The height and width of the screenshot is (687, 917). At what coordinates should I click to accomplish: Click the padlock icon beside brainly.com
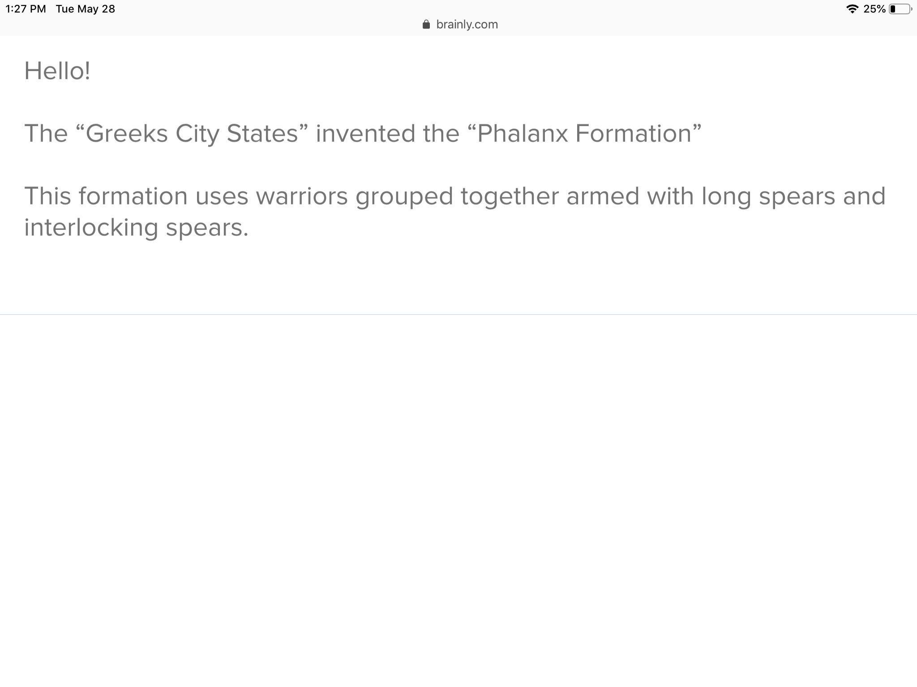426,25
